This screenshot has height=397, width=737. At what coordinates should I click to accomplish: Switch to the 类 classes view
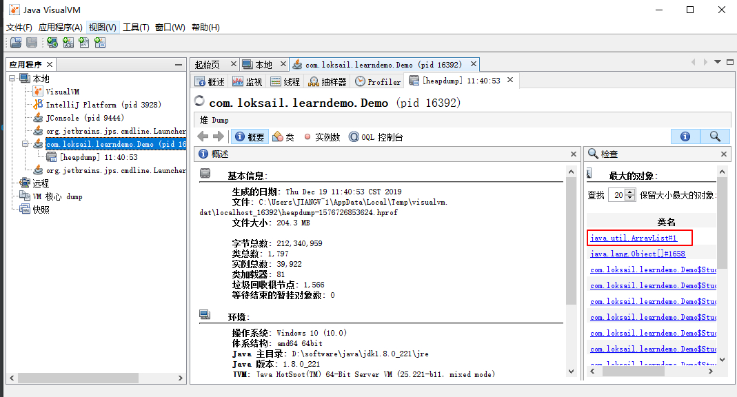coord(283,136)
